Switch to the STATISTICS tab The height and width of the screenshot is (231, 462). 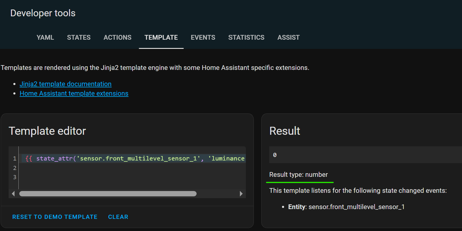click(x=246, y=38)
